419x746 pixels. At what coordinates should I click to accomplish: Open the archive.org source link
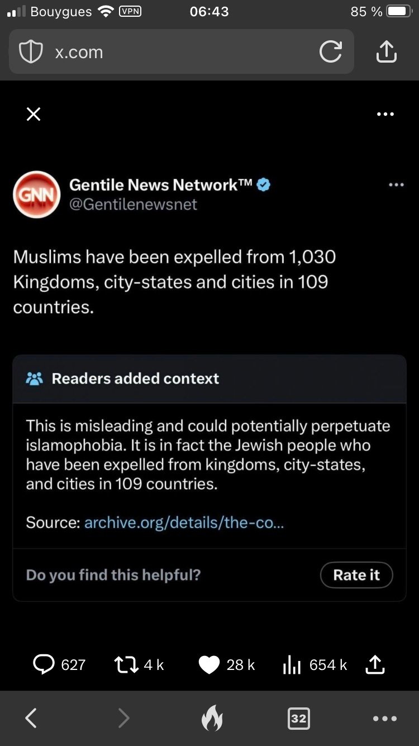click(x=184, y=522)
